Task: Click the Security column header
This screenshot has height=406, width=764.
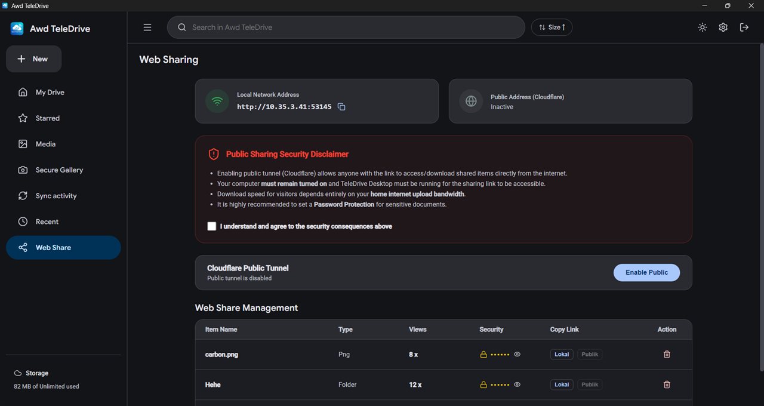Action: point(491,330)
